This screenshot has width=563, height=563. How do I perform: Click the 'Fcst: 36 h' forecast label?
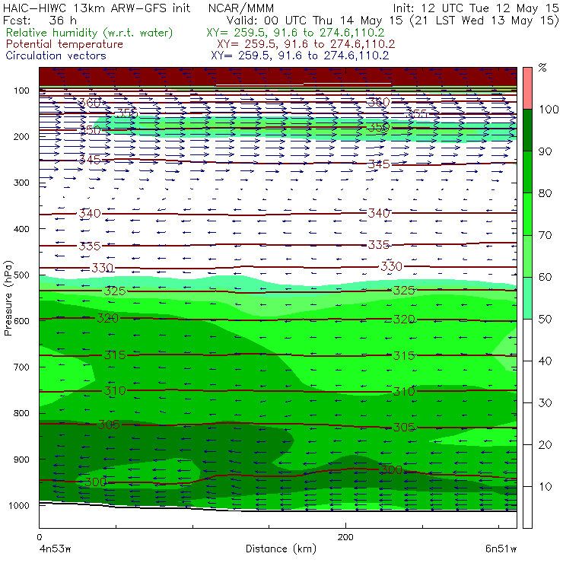click(x=40, y=20)
